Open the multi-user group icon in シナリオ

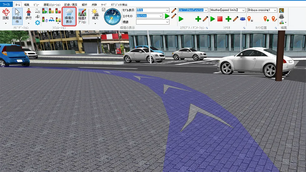(243, 19)
